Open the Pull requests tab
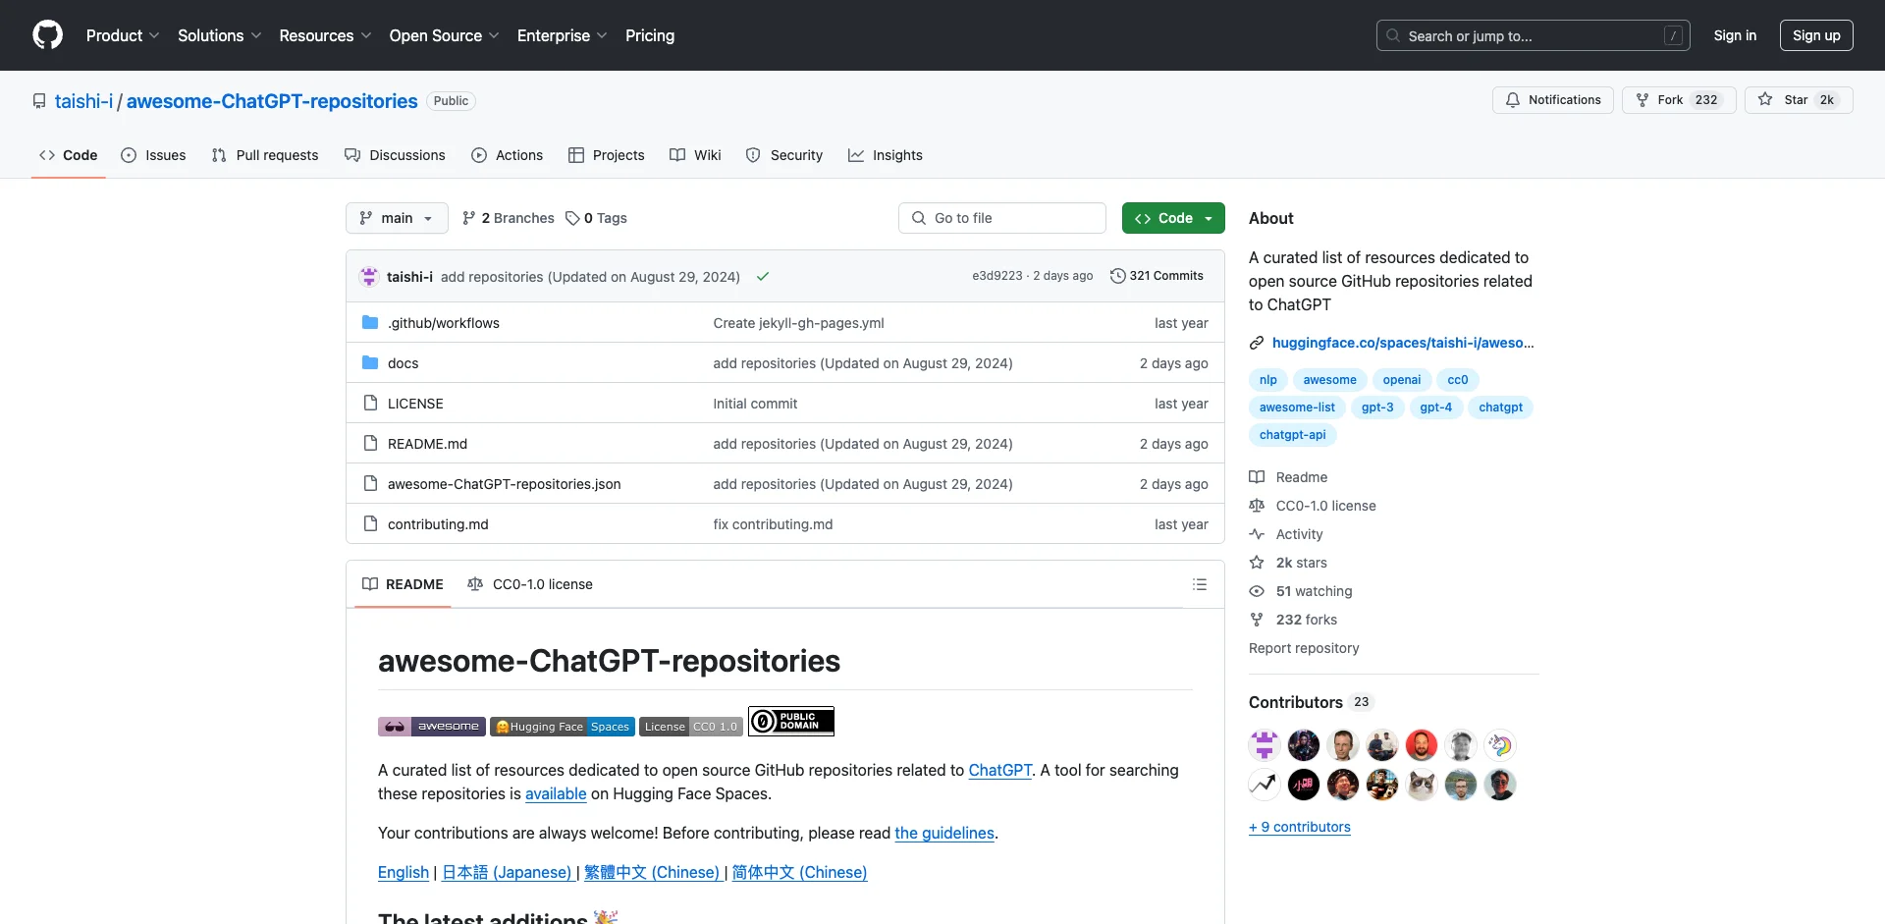 [265, 155]
